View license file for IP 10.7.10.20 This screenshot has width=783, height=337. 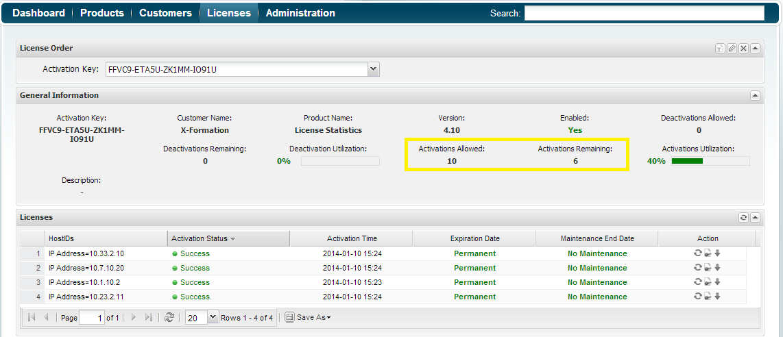708,268
